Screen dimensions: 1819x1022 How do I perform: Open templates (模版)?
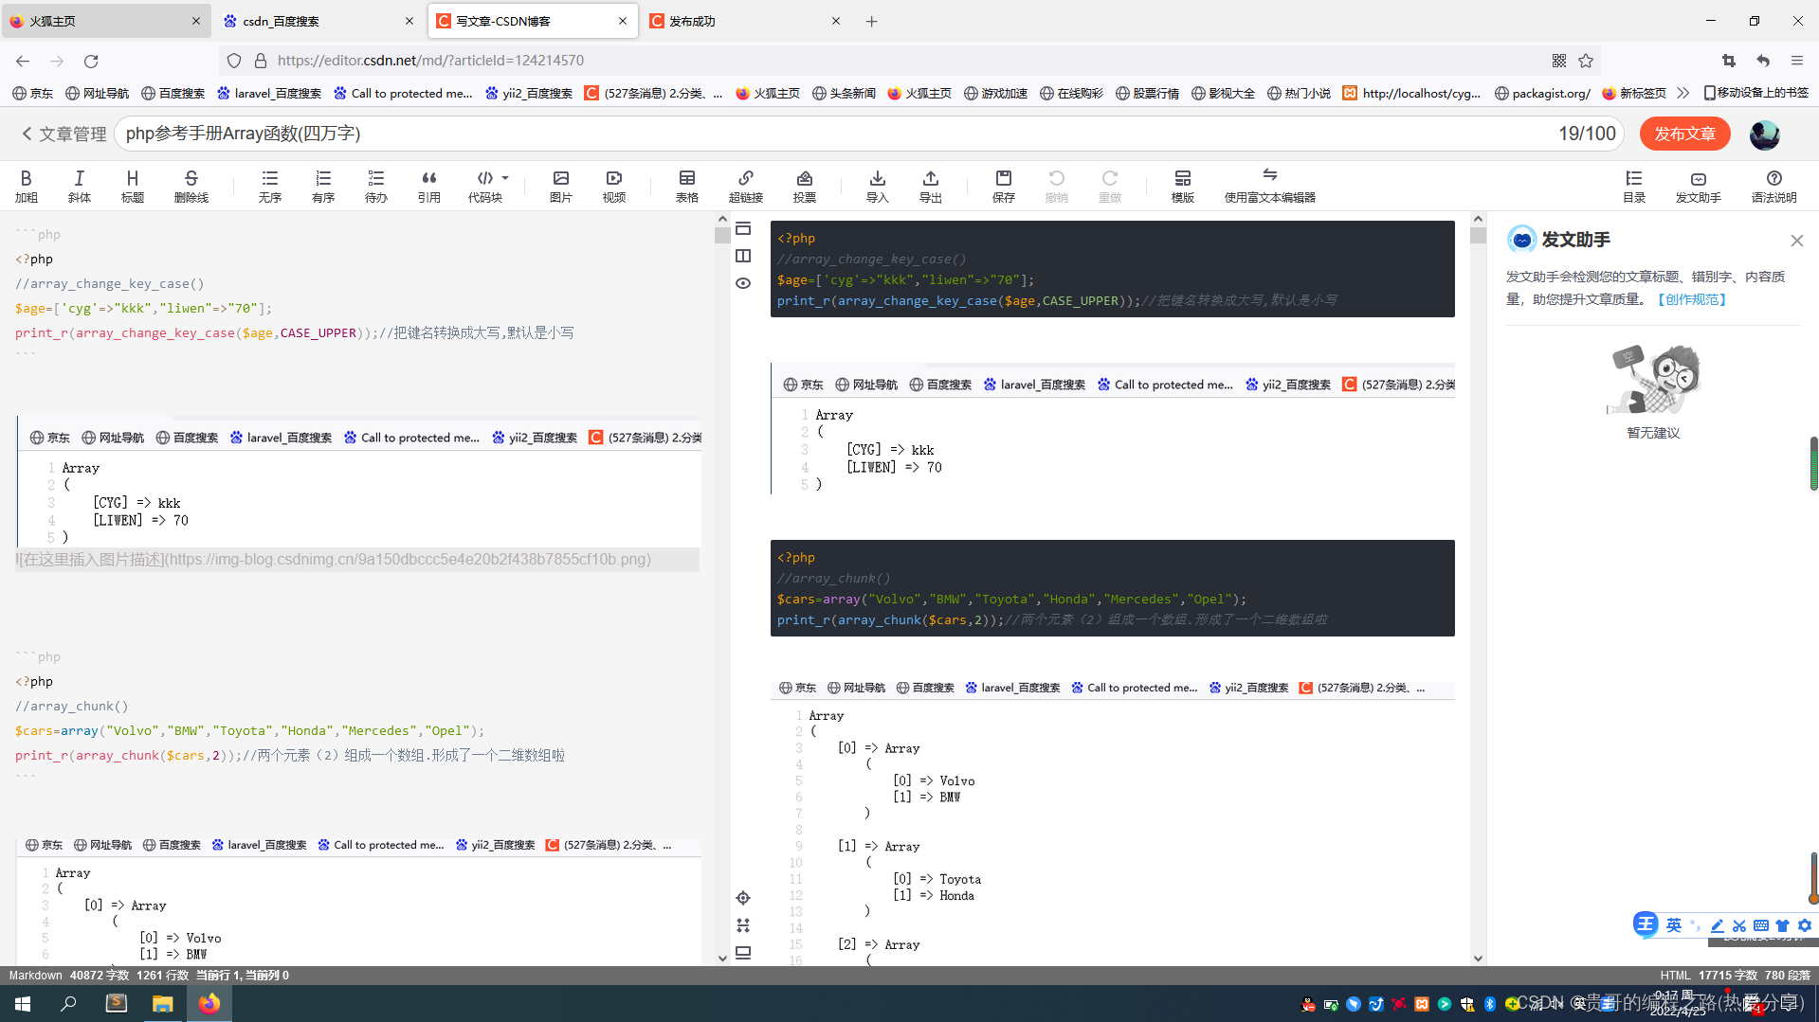pos(1183,186)
